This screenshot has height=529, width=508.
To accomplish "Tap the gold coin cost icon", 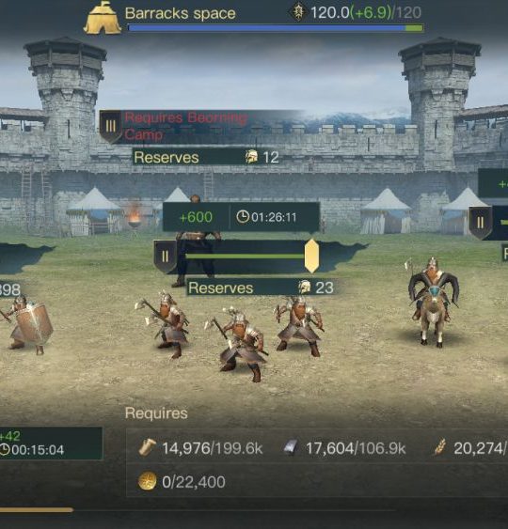I will pyautogui.click(x=148, y=481).
